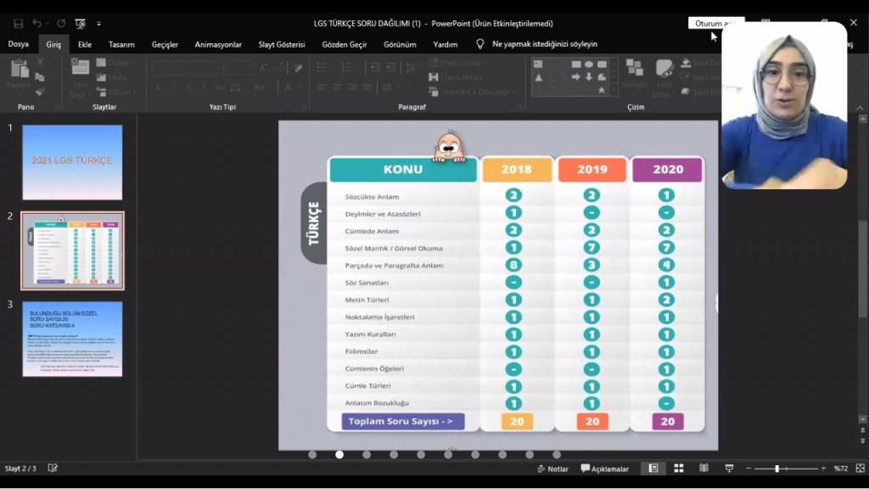Open Reading View from status bar
869x489 pixels.
coord(704,469)
